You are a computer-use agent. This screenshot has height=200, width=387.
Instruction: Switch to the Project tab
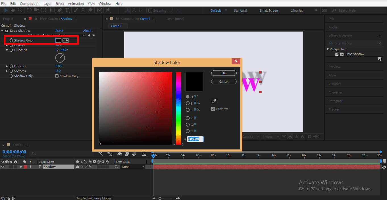[9, 18]
